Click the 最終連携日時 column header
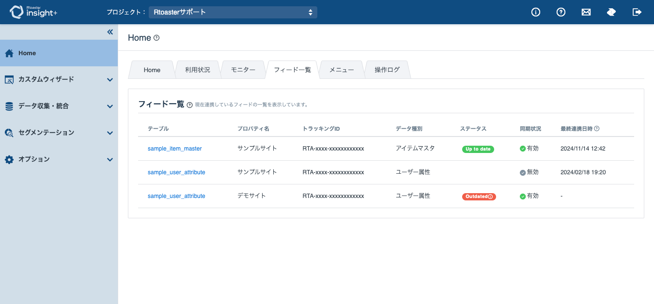 click(576, 129)
